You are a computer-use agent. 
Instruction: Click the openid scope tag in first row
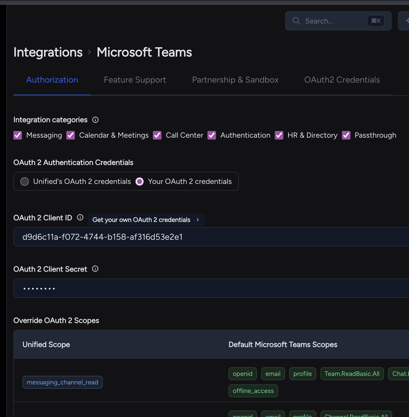[242, 374]
